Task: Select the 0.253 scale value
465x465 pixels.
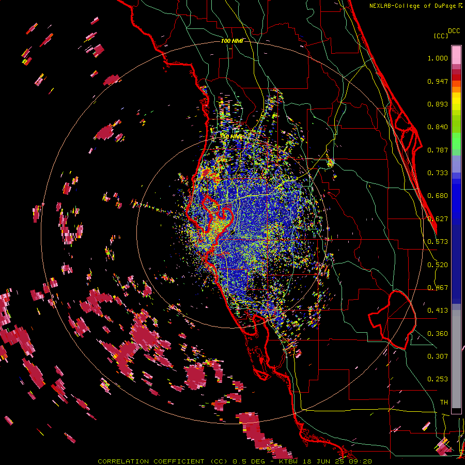Action: pos(438,379)
